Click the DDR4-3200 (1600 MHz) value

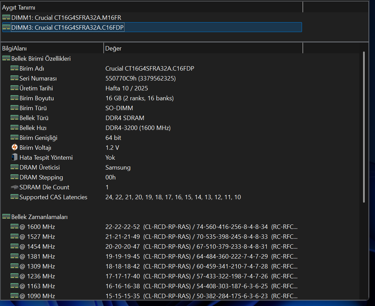(138, 128)
